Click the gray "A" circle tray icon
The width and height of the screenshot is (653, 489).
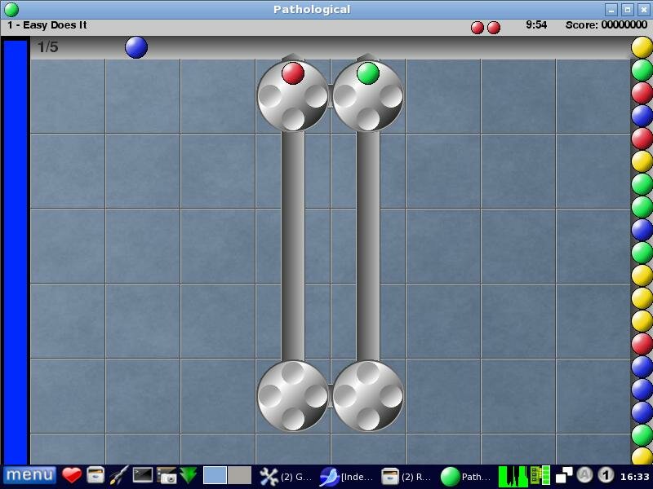point(584,475)
